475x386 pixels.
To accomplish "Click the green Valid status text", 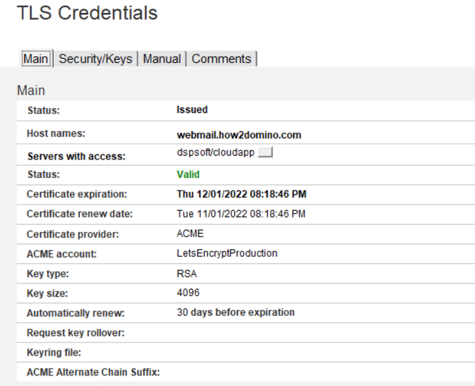I will [x=188, y=175].
